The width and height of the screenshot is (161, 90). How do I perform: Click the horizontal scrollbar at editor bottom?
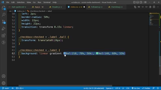(x=65, y=85)
